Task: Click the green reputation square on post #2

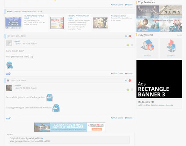Action: tap(128, 45)
